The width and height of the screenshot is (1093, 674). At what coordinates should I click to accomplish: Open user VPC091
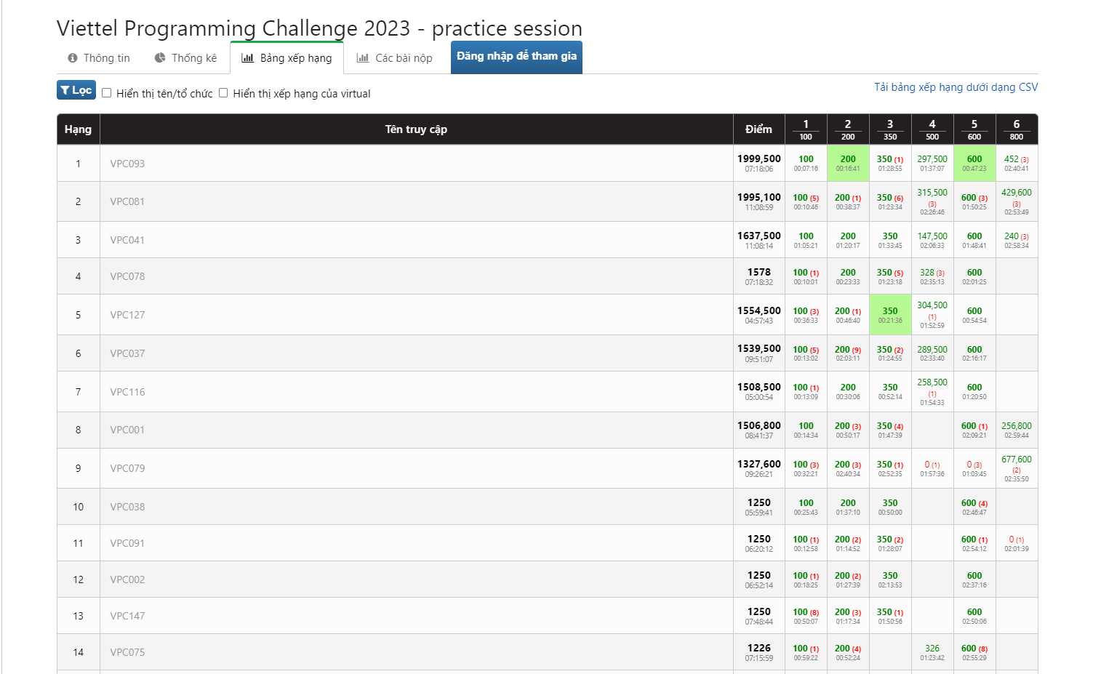[x=127, y=543]
